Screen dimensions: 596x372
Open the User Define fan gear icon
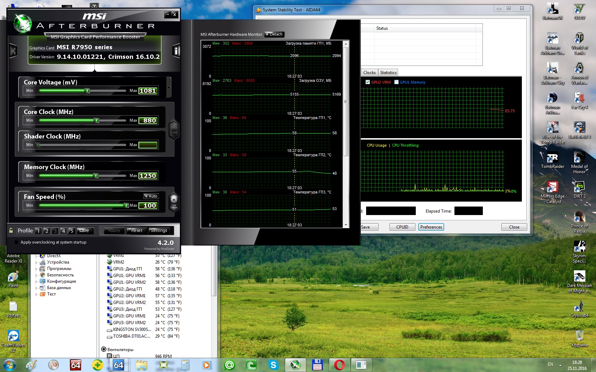[x=174, y=202]
